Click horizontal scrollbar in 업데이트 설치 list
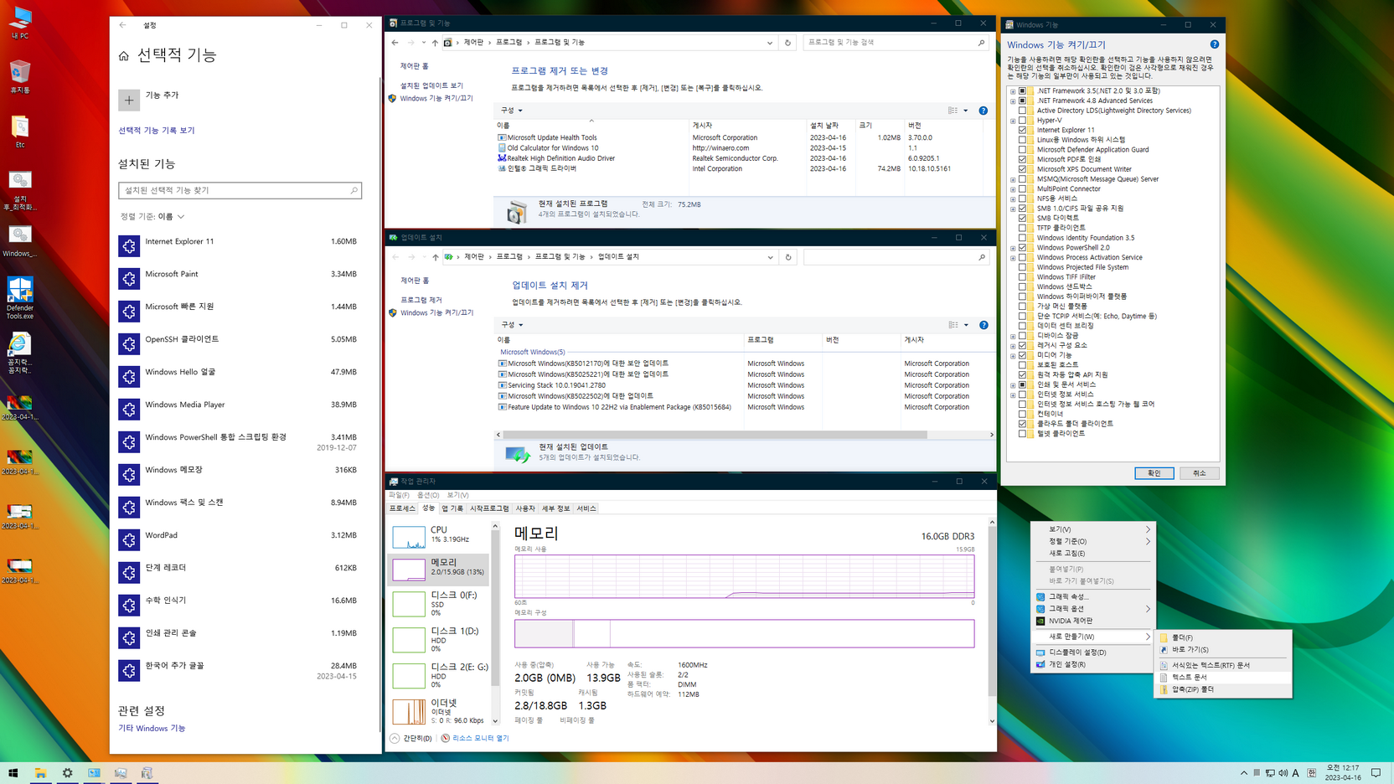 pyautogui.click(x=714, y=435)
